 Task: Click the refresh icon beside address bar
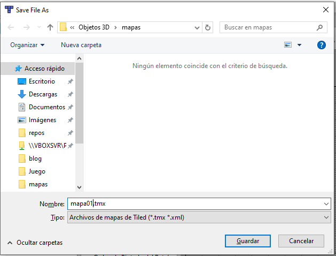pos(208,27)
